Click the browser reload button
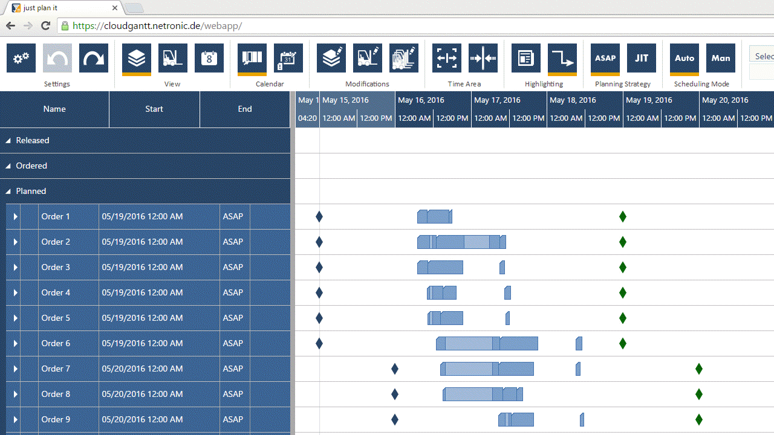 point(45,26)
